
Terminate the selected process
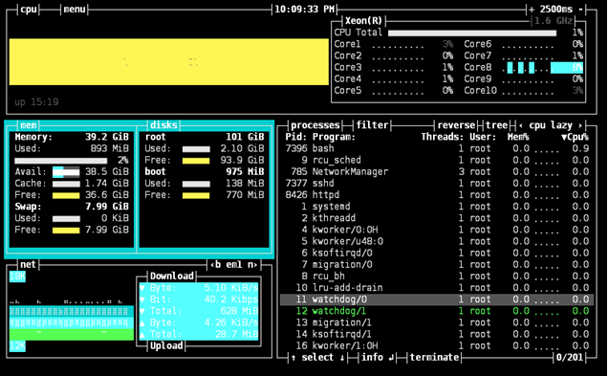[434, 358]
